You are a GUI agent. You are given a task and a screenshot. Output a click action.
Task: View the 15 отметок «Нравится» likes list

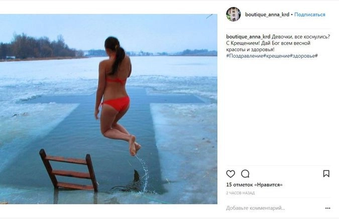tap(254, 185)
